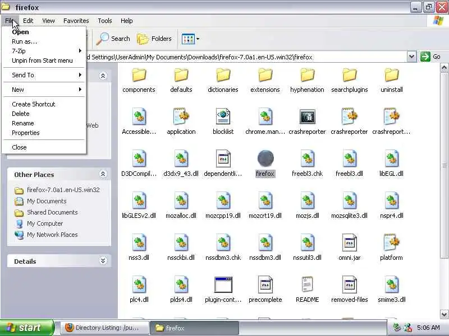Open the Views dropdown button
Image resolution: width=449 pixels, height=336 pixels.
(190, 39)
